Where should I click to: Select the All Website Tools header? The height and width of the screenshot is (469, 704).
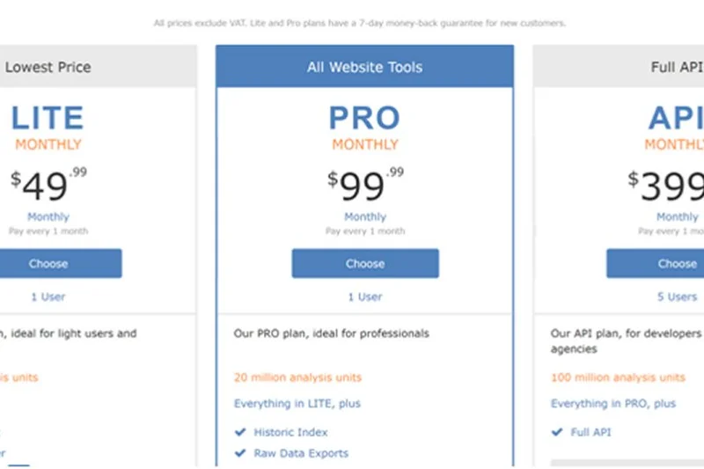pos(365,67)
